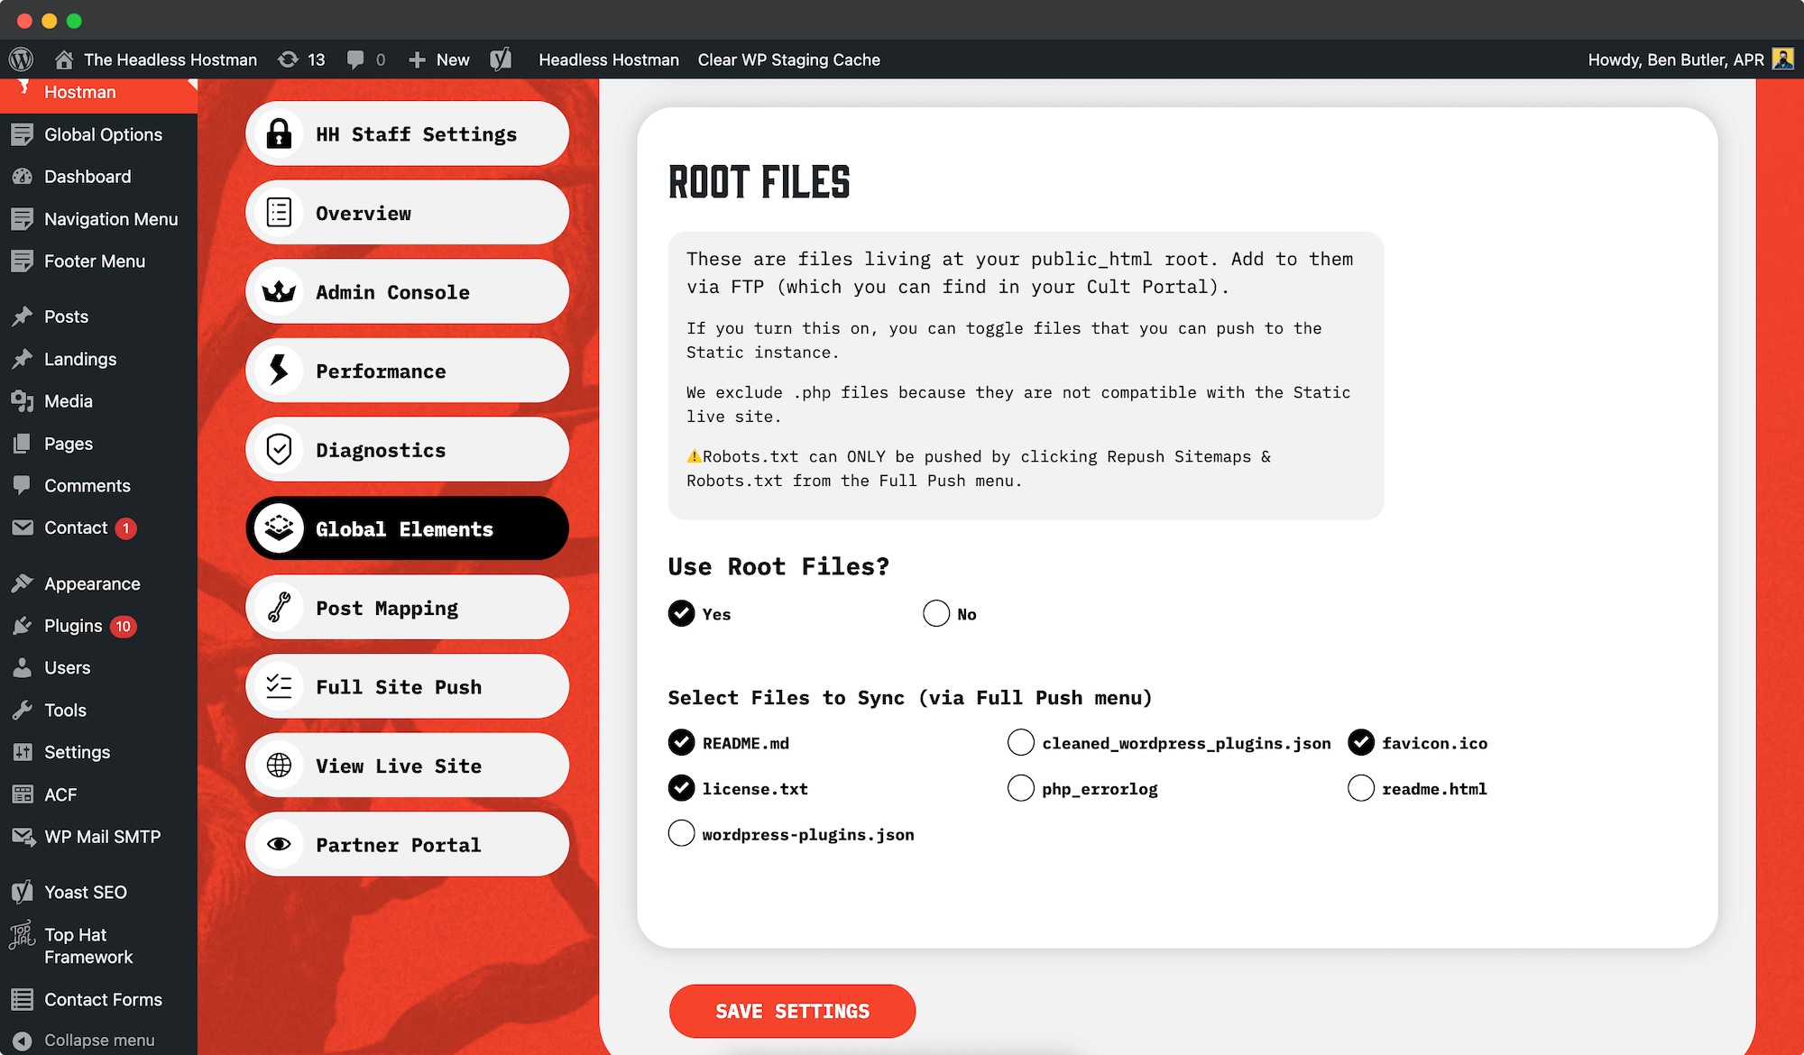The height and width of the screenshot is (1055, 1804).
Task: Open the Plugins menu in sidebar
Action: pos(77,625)
